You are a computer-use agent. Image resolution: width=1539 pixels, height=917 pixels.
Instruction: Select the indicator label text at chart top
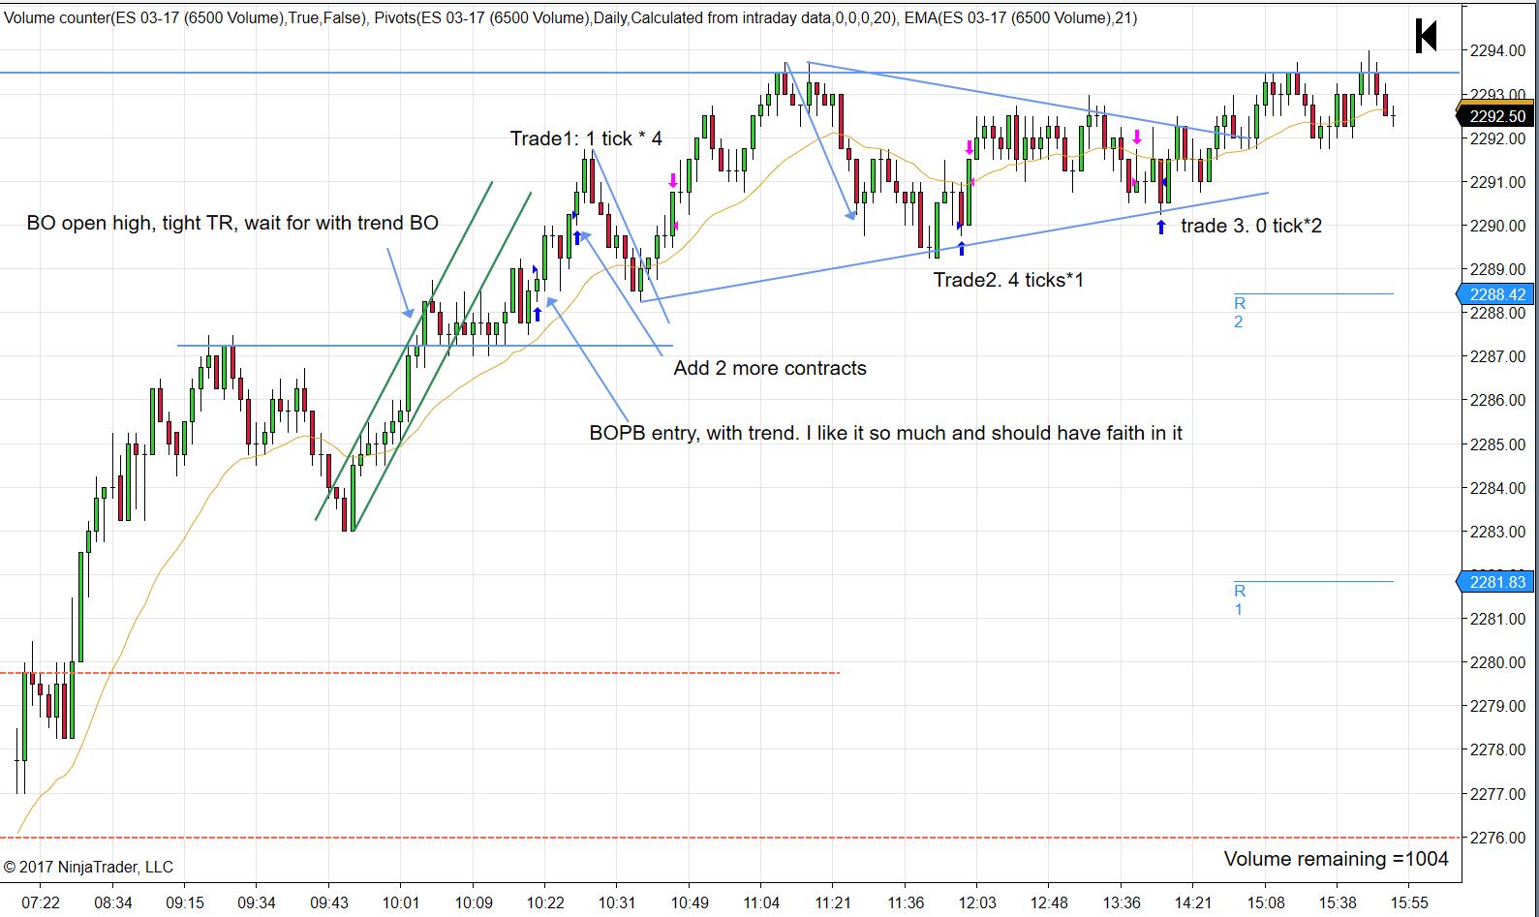[x=569, y=17]
